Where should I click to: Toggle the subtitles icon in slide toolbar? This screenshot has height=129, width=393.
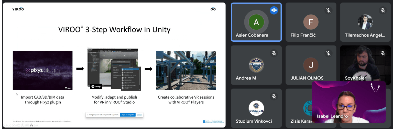[x=27, y=125]
